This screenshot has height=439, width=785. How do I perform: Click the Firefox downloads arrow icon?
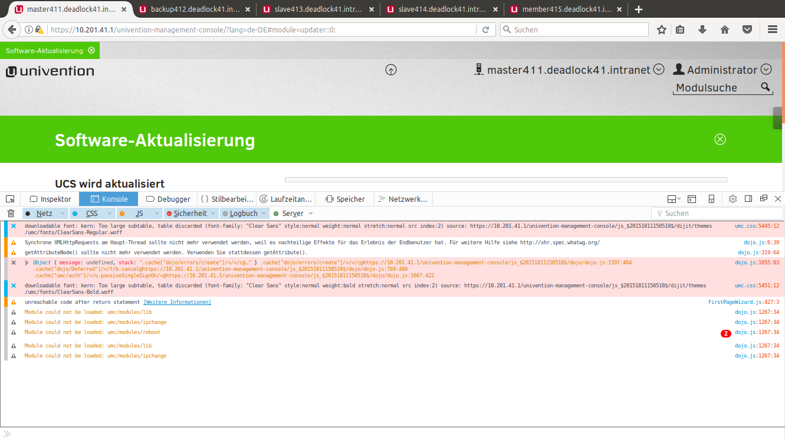[x=702, y=30]
